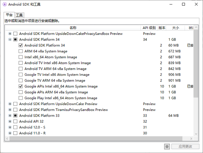Check Google TV Intel x86 Atom System Image
Image resolution: width=203 pixels, height=153 pixels.
click(x=21, y=75)
